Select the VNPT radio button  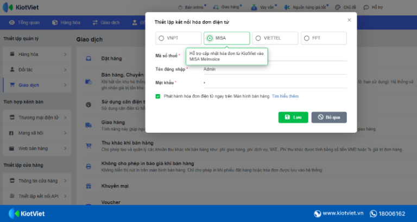(x=161, y=38)
